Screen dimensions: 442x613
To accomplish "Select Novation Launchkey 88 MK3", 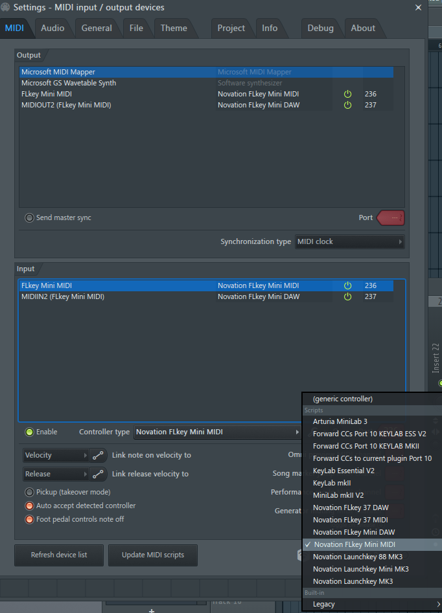I will pyautogui.click(x=372, y=557).
